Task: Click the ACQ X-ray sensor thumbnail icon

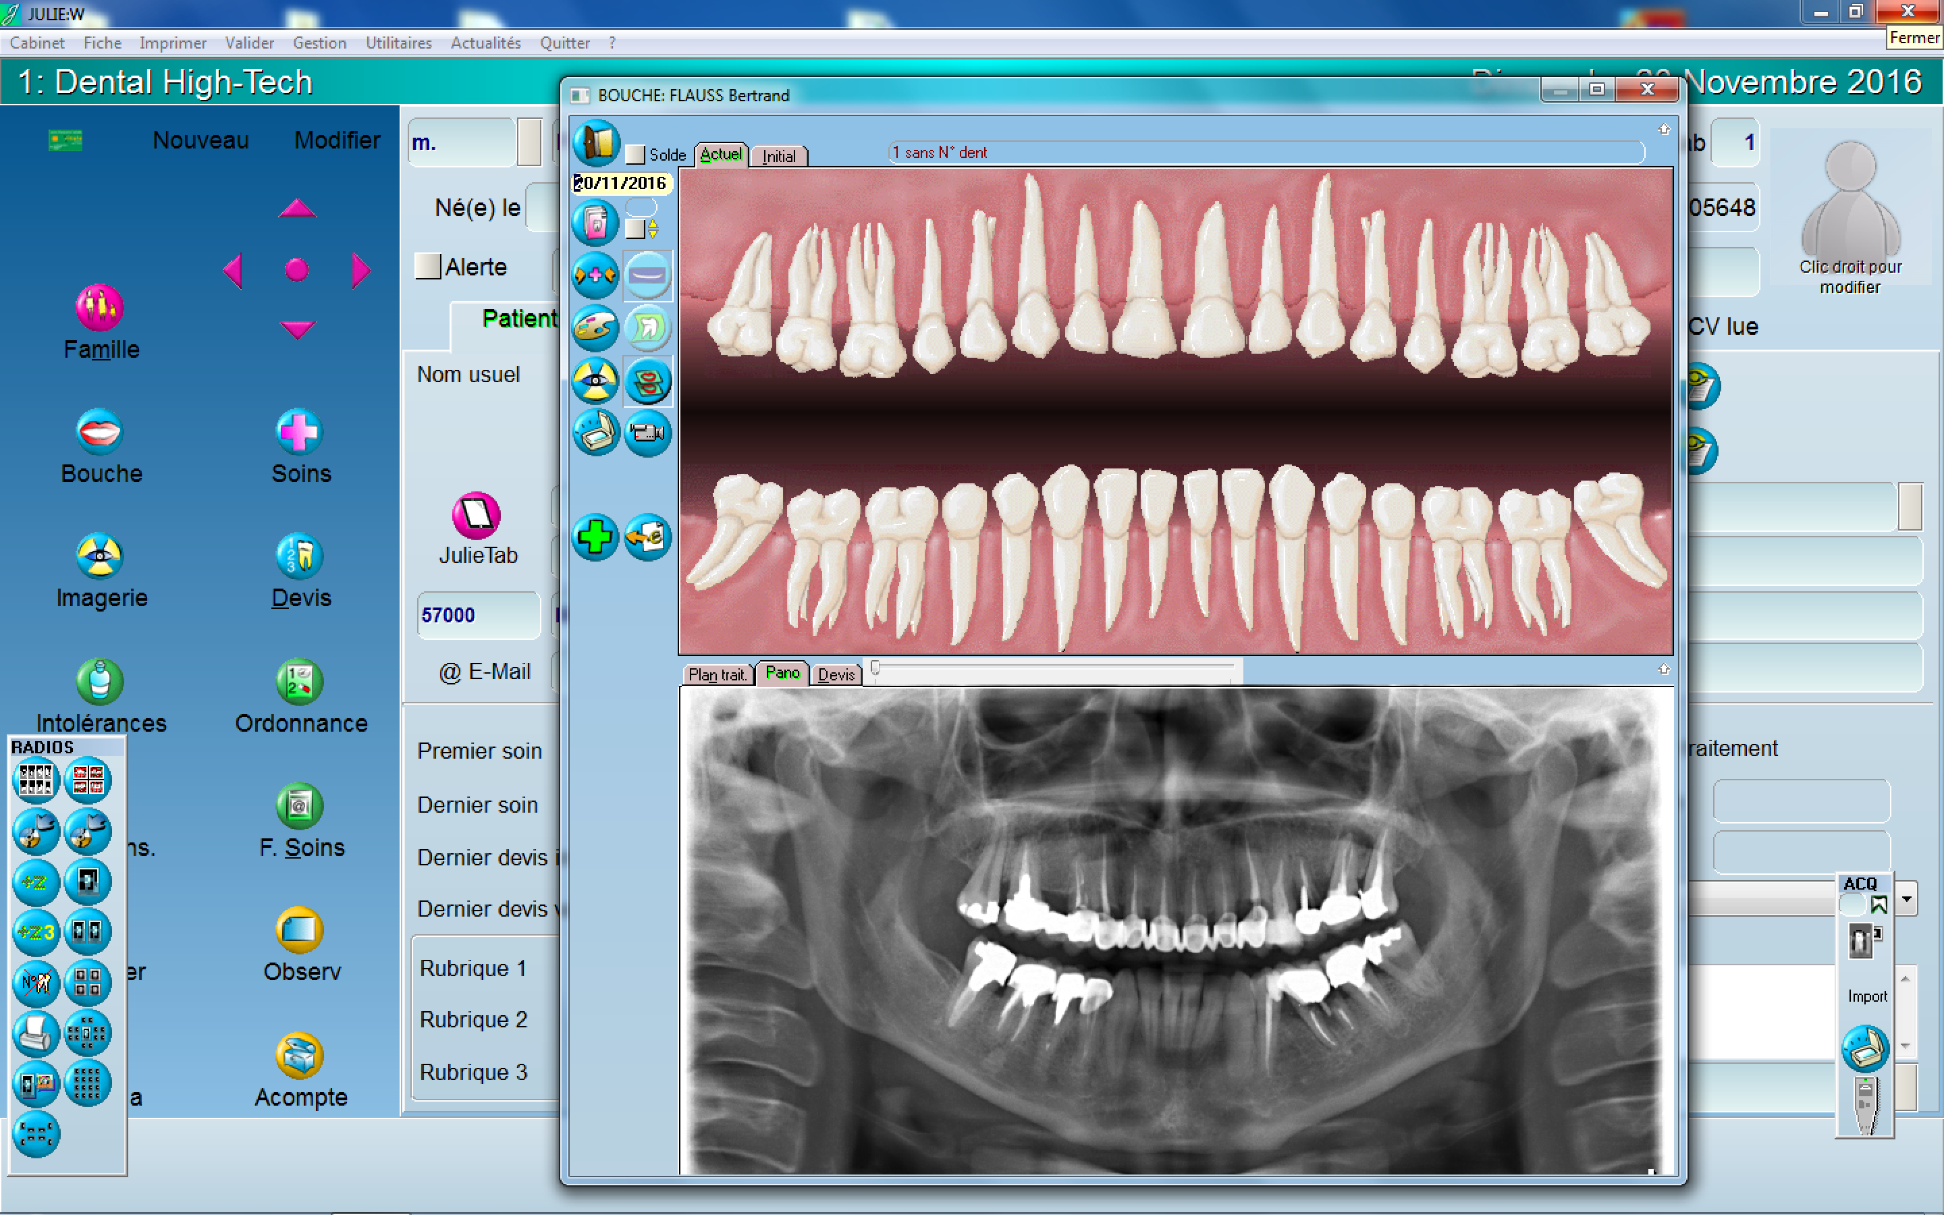Action: pos(1864,940)
